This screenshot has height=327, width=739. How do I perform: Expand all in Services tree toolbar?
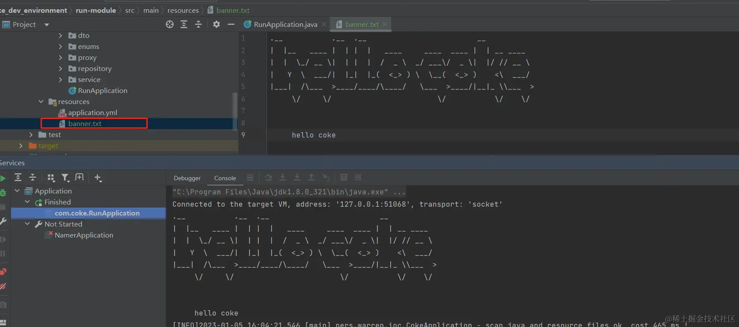tap(18, 177)
